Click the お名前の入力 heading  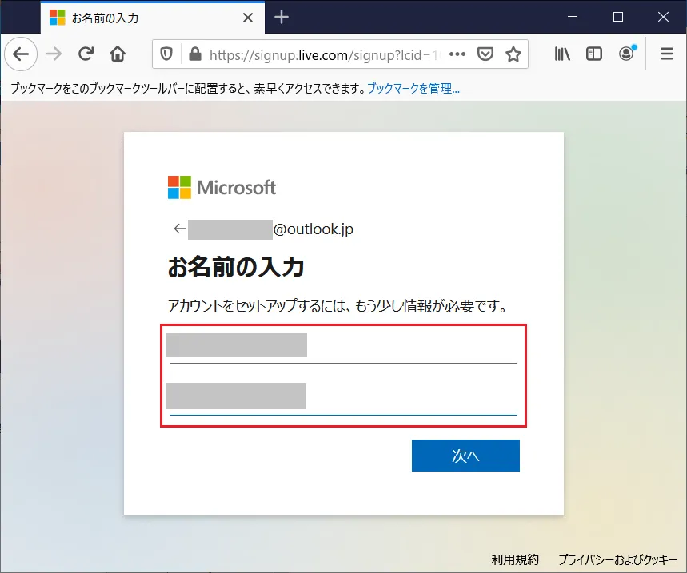pyautogui.click(x=236, y=267)
